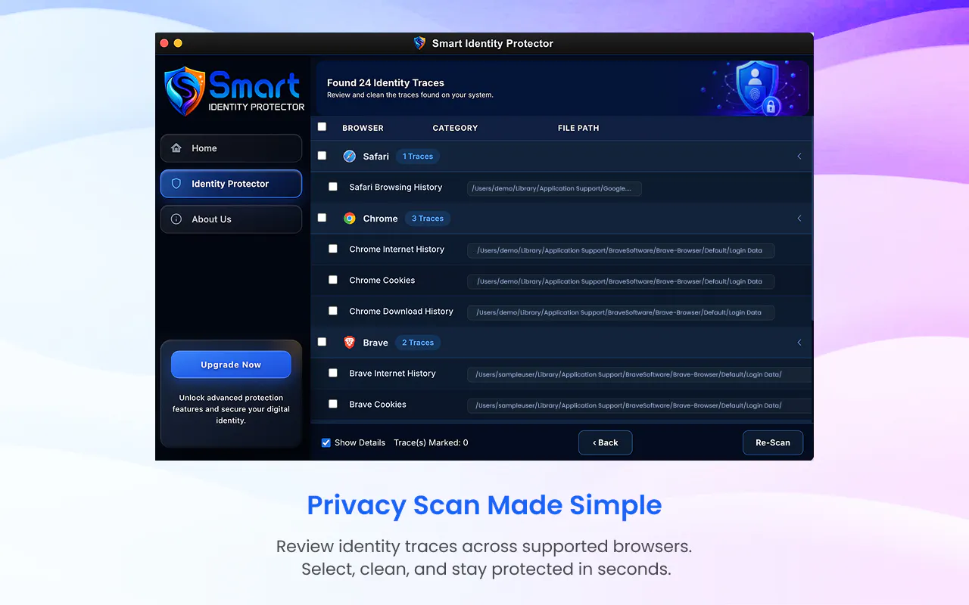
Task: Click Brave Cookies file path field
Action: pyautogui.click(x=640, y=405)
